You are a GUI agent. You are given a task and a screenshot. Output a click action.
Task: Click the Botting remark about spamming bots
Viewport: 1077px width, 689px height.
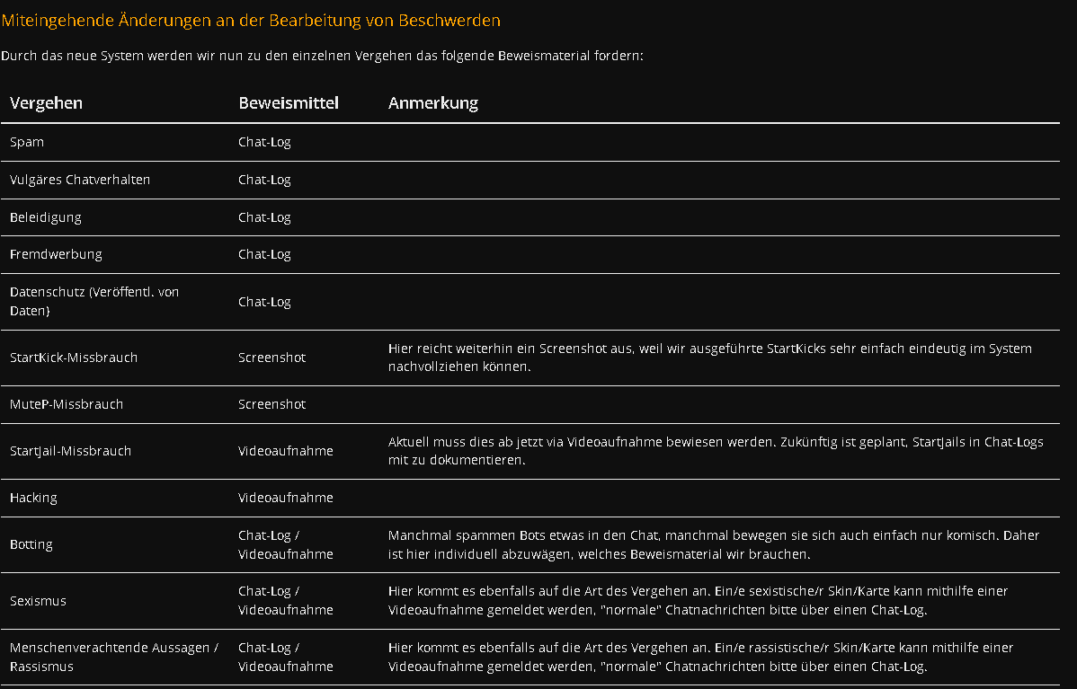[x=714, y=544]
